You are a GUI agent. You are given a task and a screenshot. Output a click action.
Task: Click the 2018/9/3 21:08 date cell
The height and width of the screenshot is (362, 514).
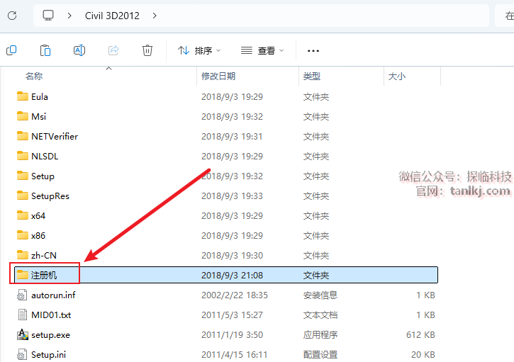coord(232,275)
